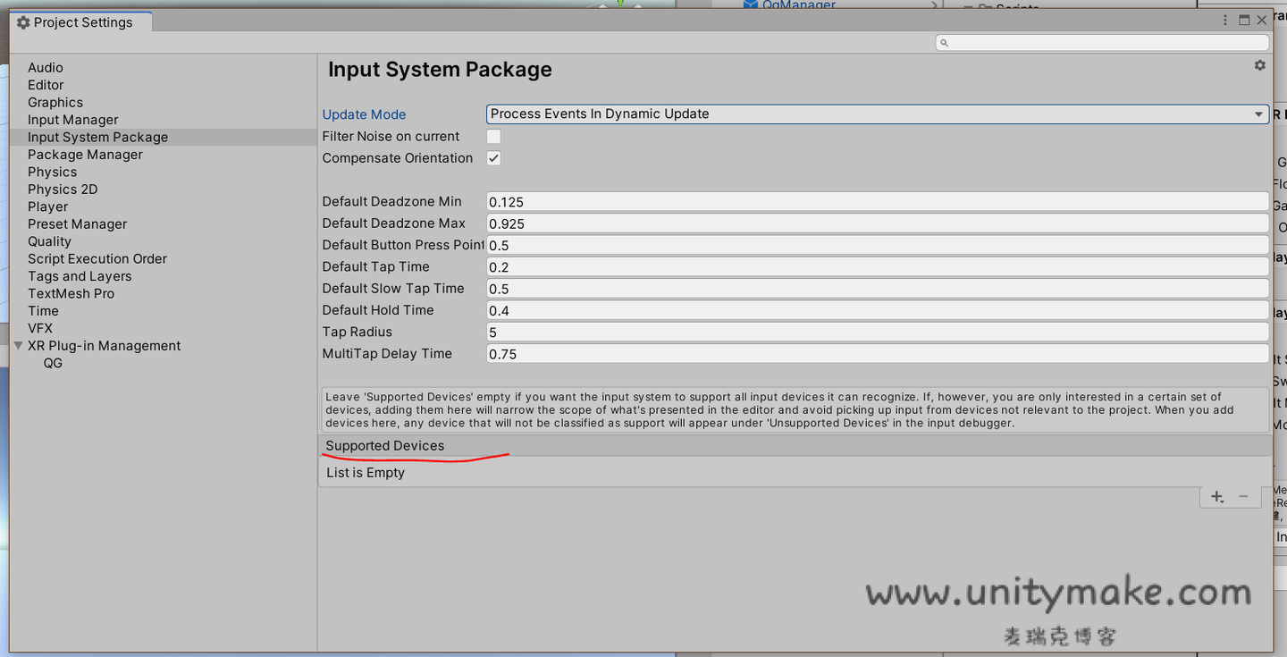Click the magnifier icon in the search bar
The image size is (1287, 657).
coord(944,41)
